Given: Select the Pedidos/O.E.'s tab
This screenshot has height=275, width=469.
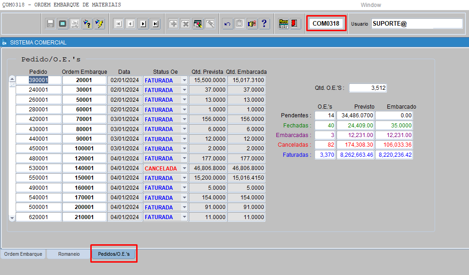Looking at the screenshot, I should pyautogui.click(x=114, y=254).
